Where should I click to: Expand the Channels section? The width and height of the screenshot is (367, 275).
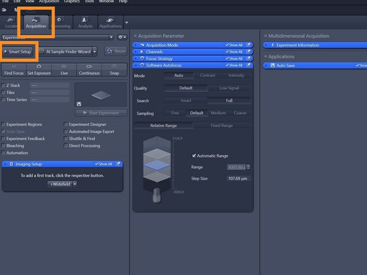[136, 51]
